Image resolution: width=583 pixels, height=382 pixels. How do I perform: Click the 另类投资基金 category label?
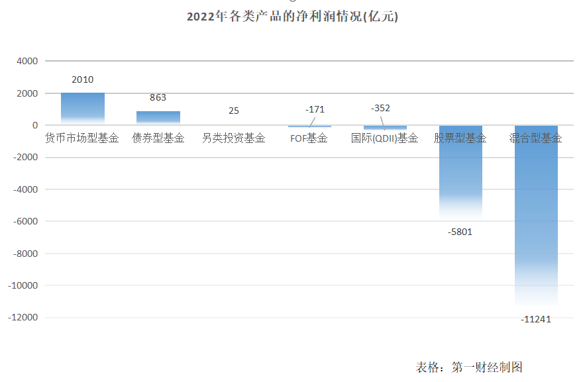point(234,138)
